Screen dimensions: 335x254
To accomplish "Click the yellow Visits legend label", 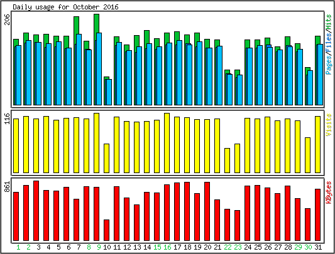I will (x=329, y=125).
